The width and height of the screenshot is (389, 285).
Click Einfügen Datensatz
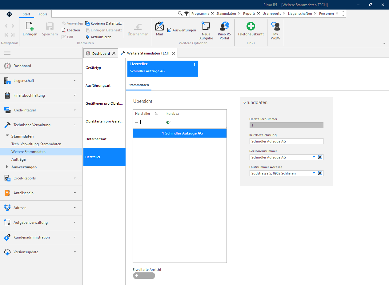[x=104, y=30]
